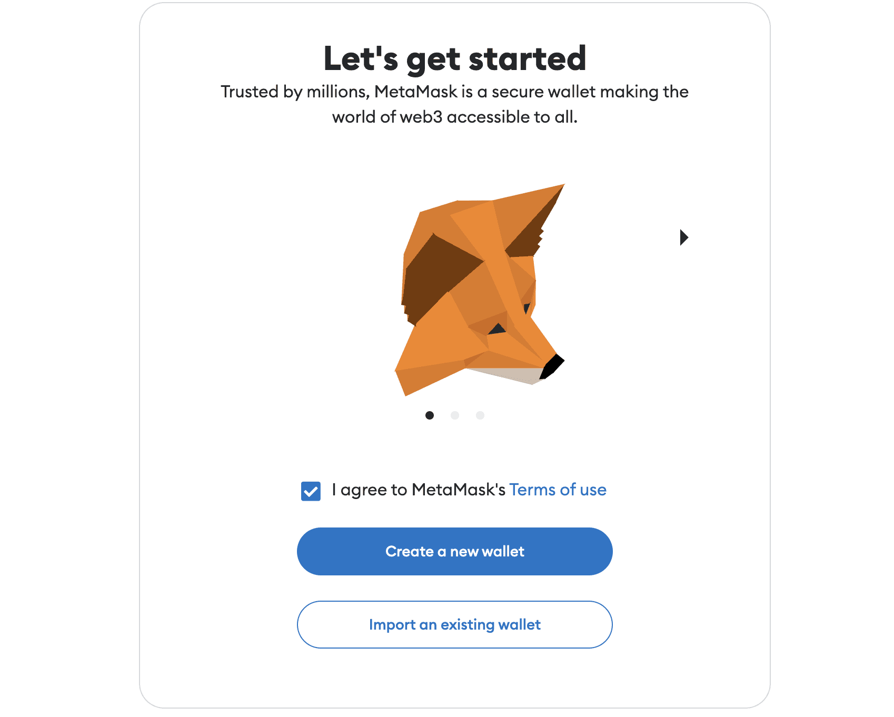Click Create a new wallet

[x=455, y=551]
